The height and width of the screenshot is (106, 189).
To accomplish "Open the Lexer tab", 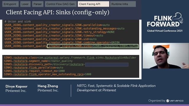I will (25, 4).
